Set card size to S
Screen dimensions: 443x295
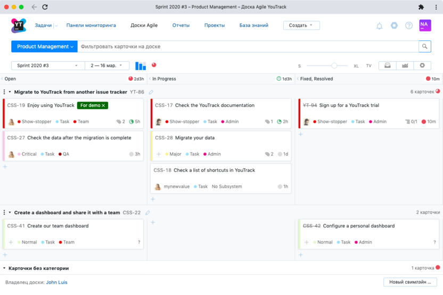tap(299, 66)
